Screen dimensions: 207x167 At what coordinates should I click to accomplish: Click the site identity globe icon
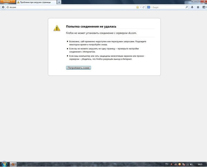pos(8,7)
